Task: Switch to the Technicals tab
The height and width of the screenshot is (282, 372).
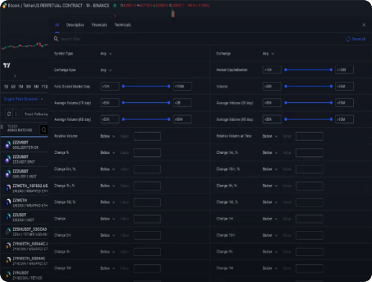Action: click(x=122, y=25)
